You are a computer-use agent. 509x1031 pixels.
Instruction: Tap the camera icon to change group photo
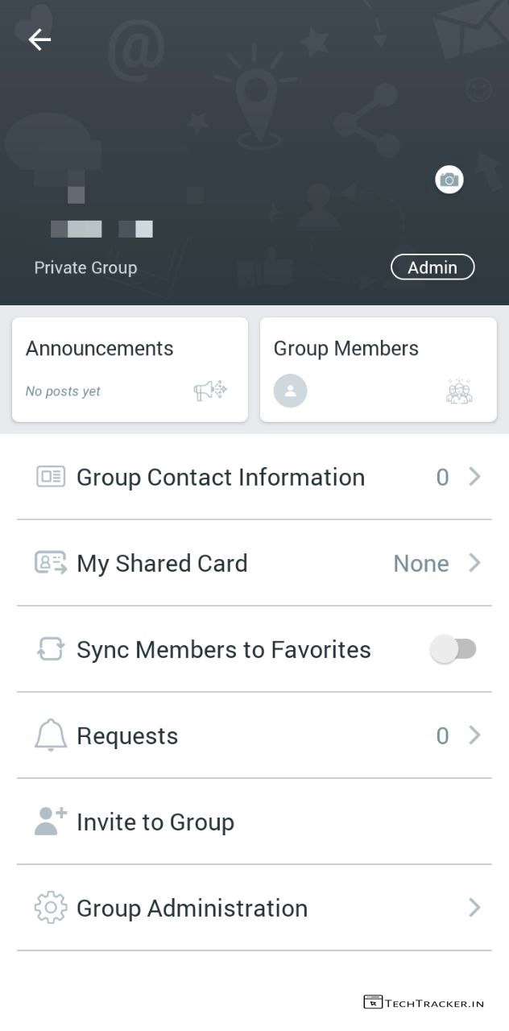coord(449,180)
